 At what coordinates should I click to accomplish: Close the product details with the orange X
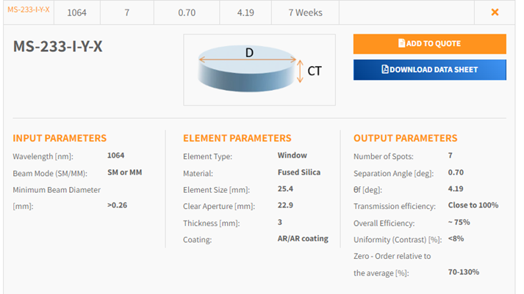[495, 12]
